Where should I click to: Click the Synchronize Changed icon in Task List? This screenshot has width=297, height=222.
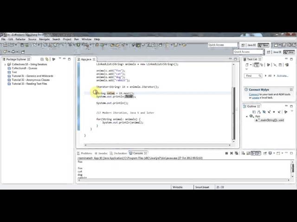pos(287,65)
